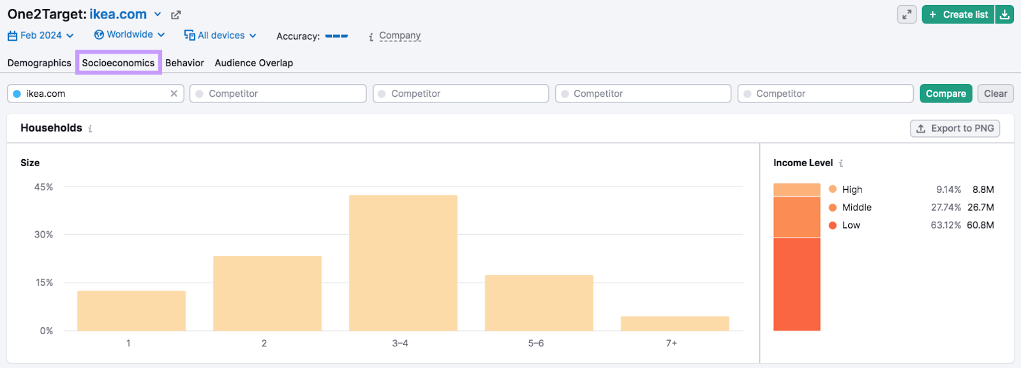Image resolution: width=1021 pixels, height=368 pixels.
Task: Click the Clear button
Action: [x=995, y=94]
